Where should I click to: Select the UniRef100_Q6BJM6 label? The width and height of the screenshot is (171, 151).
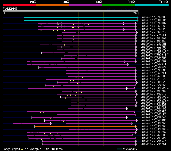(153, 120)
